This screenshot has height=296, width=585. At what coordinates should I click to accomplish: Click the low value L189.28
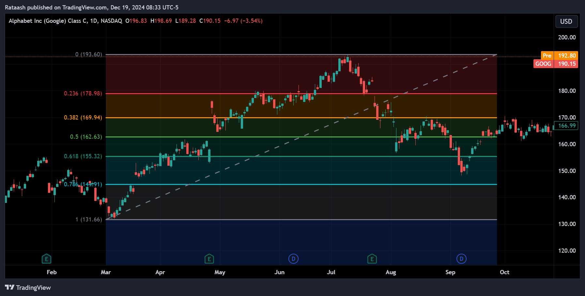coord(186,21)
